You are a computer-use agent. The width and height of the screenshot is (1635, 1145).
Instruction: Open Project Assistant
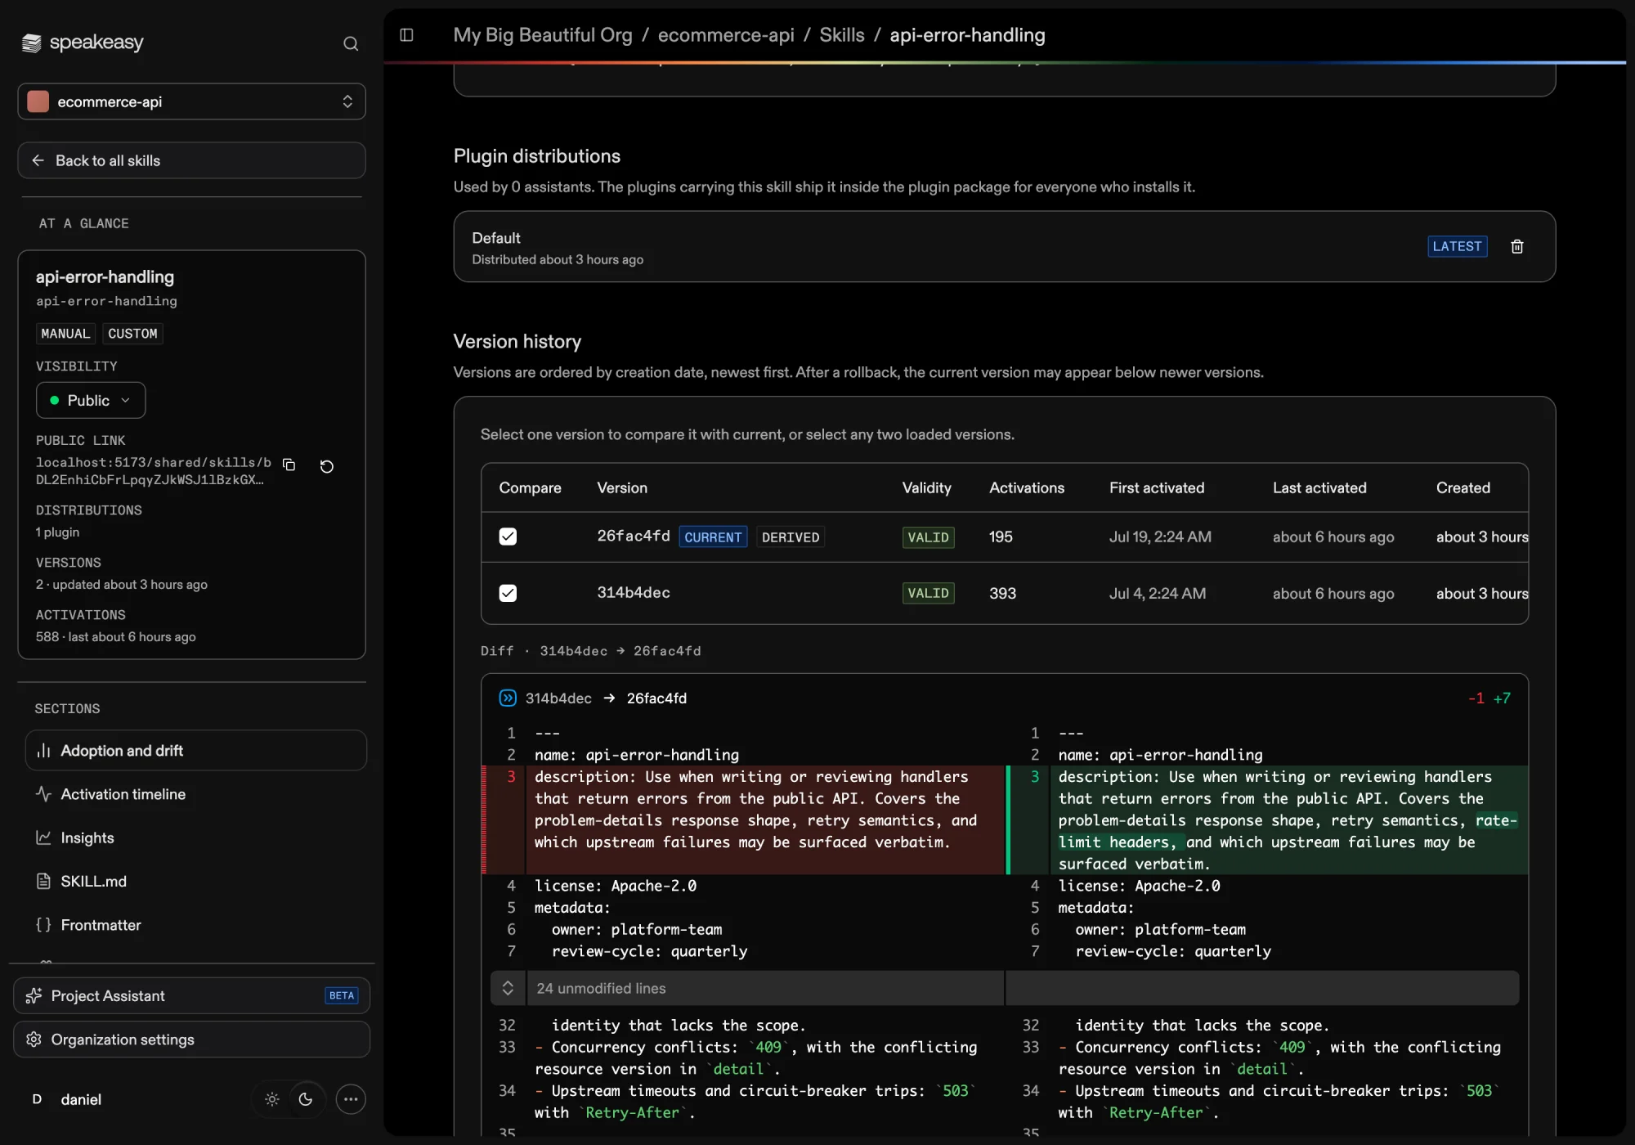[x=191, y=995]
